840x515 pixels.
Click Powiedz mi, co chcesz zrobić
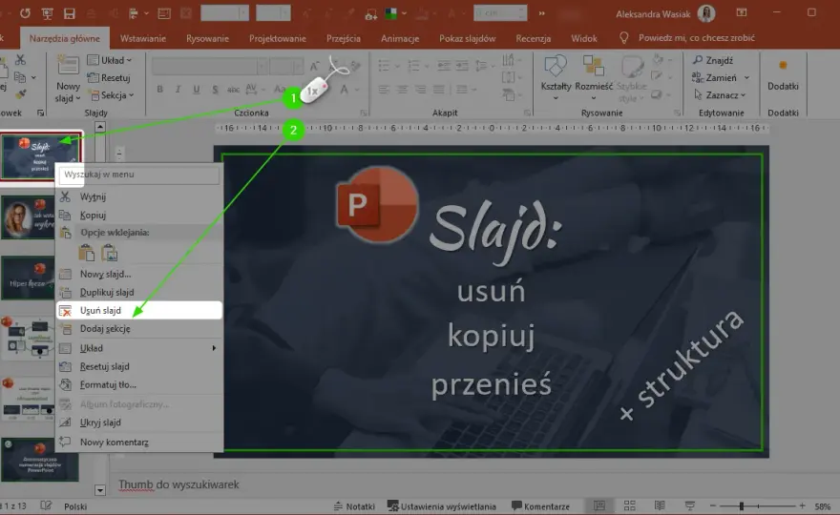point(697,38)
